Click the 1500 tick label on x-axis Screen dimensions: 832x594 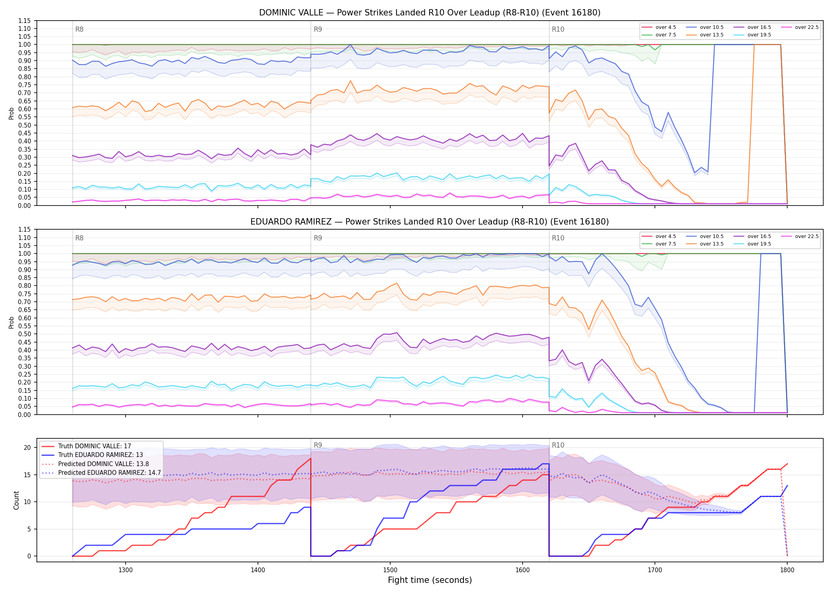pos(390,570)
